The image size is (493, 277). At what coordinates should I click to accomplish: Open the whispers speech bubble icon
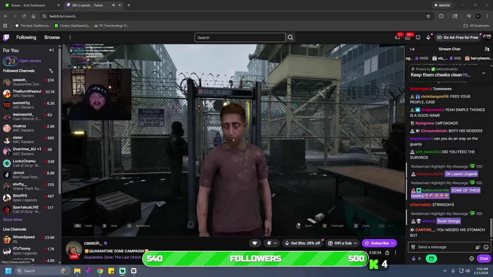point(418,37)
